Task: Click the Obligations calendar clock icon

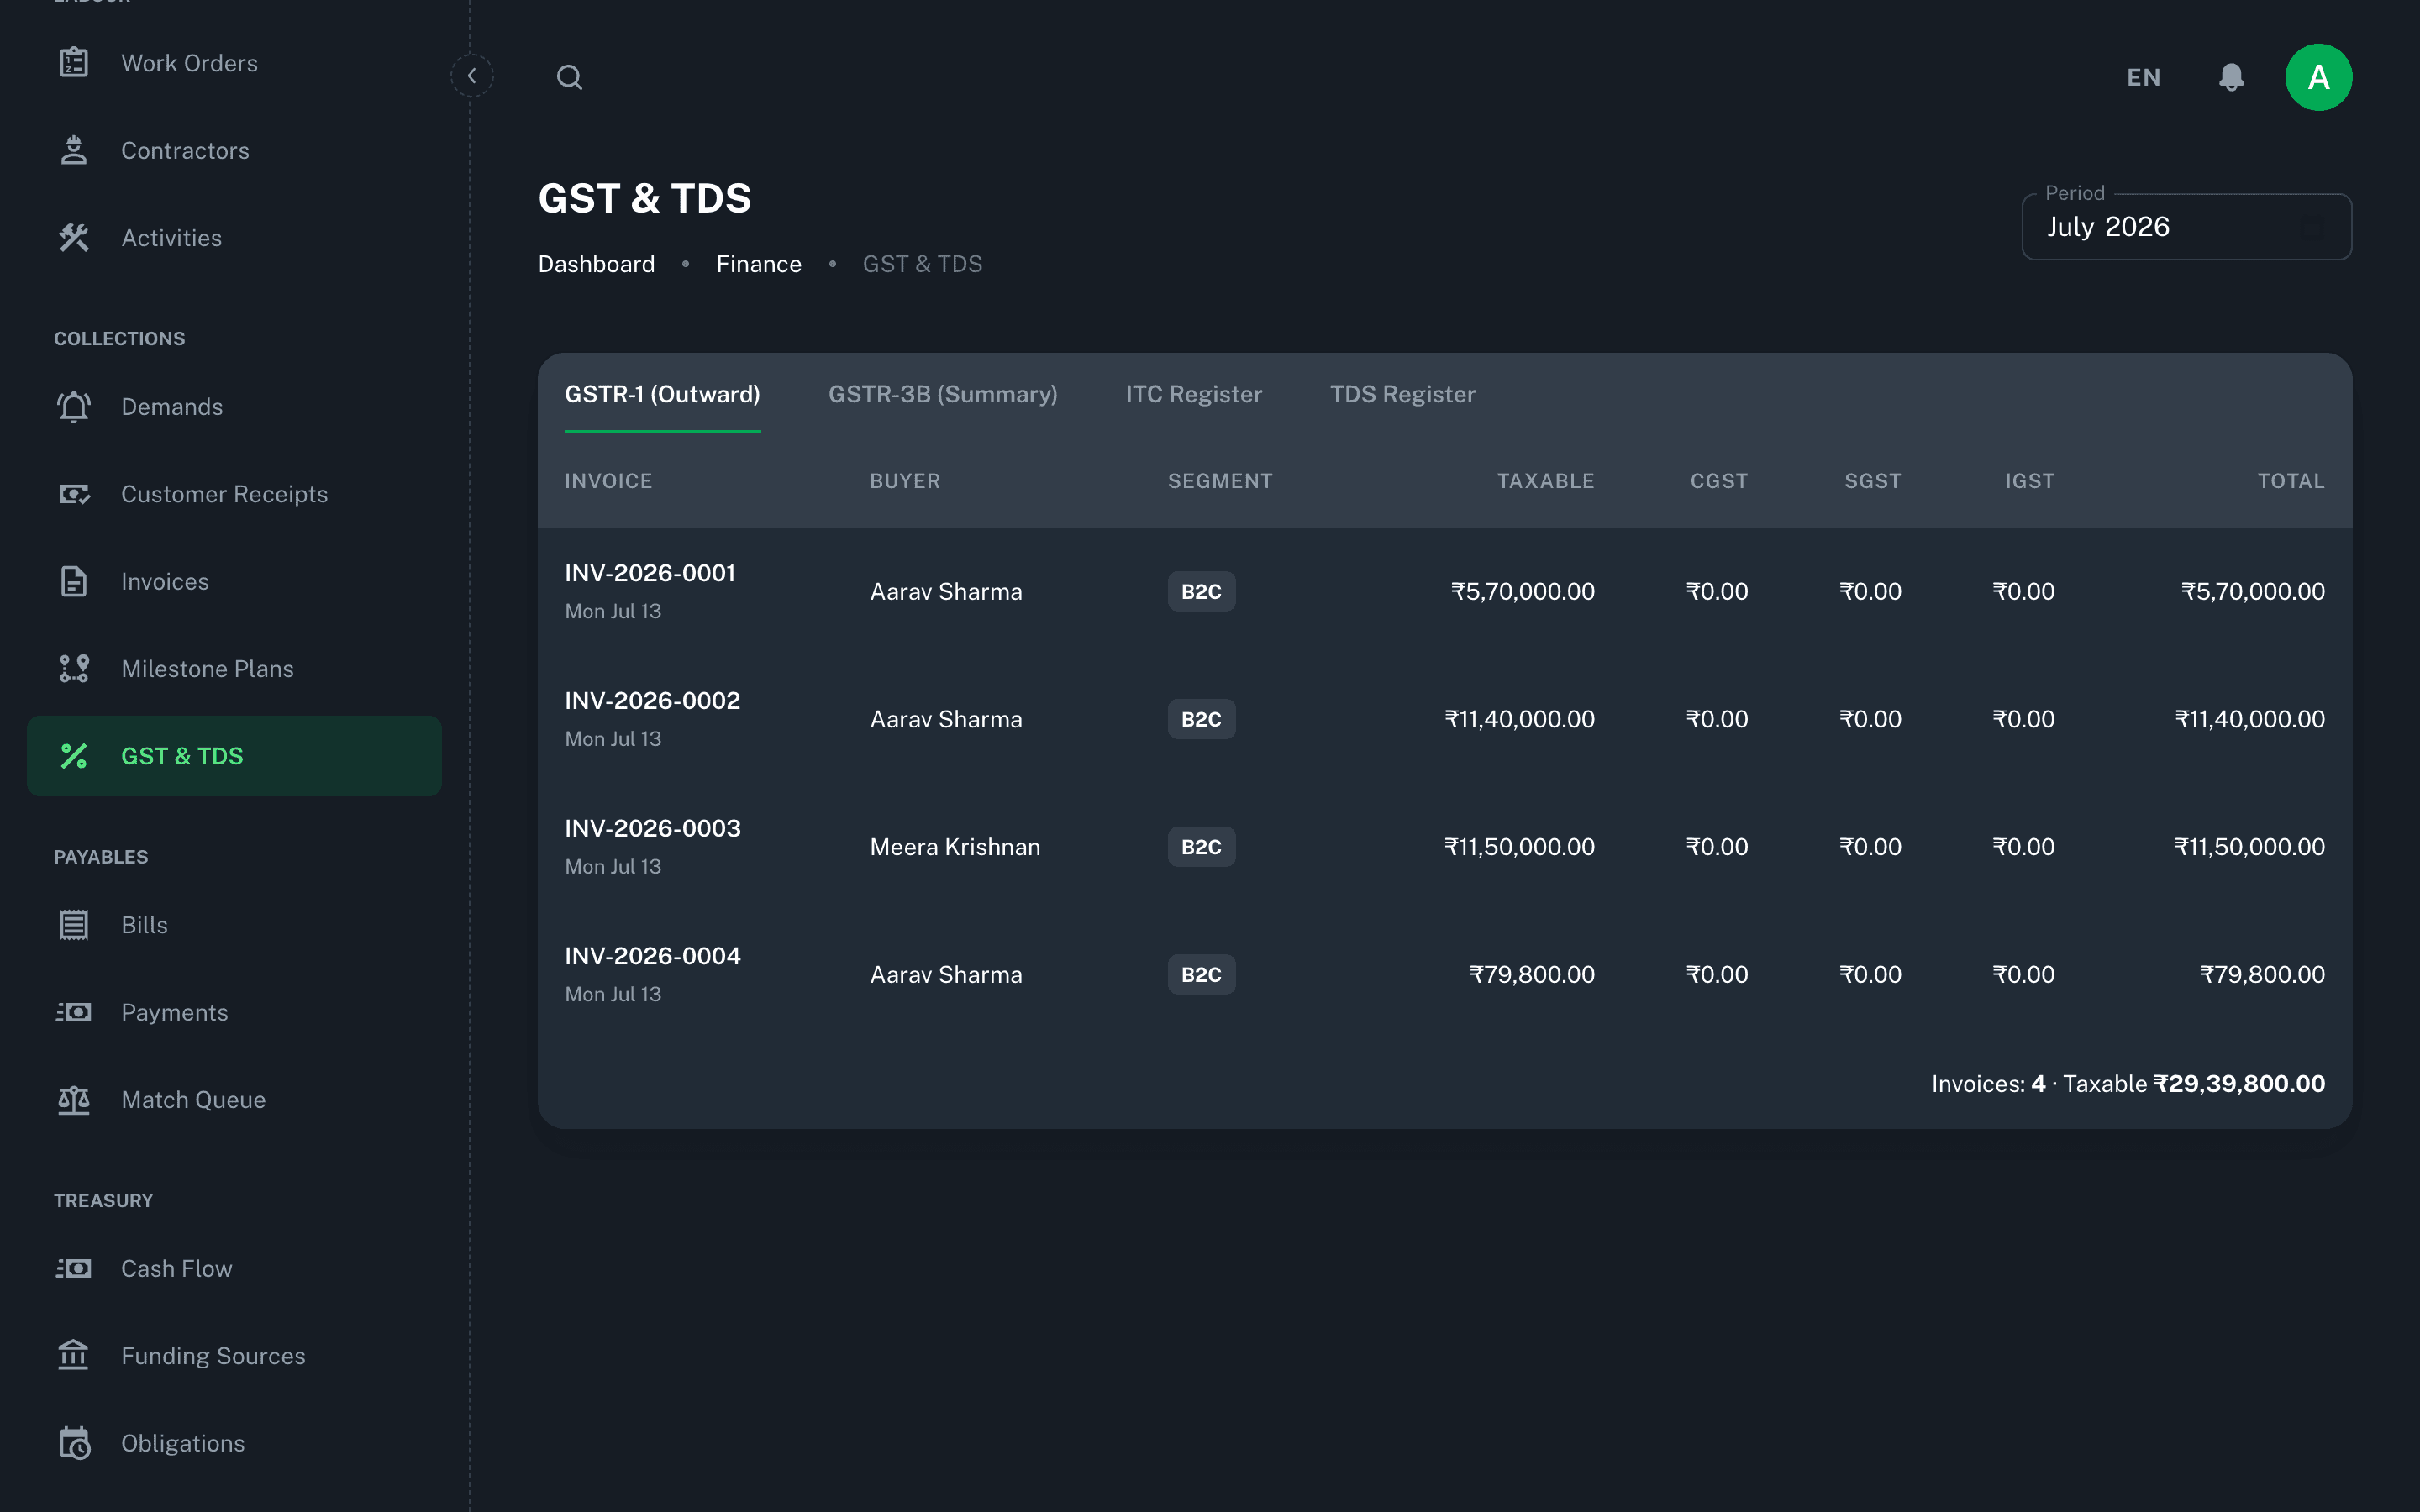Action: (74, 1443)
